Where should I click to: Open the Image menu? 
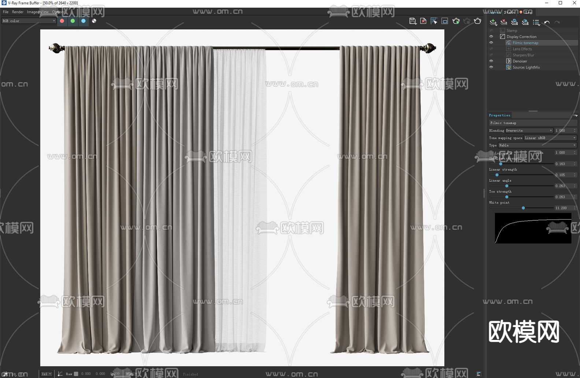[32, 12]
